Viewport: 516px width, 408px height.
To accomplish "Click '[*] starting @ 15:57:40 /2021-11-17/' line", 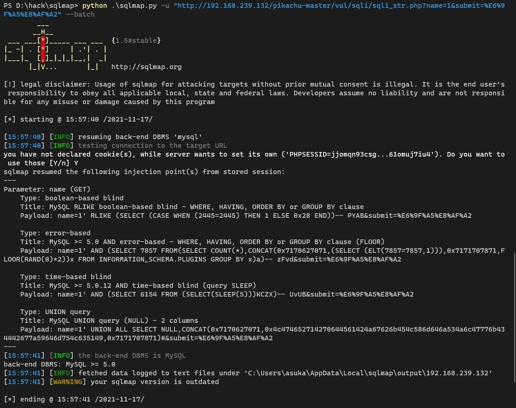I will coord(78,119).
